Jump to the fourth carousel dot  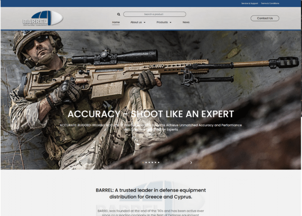153,162
